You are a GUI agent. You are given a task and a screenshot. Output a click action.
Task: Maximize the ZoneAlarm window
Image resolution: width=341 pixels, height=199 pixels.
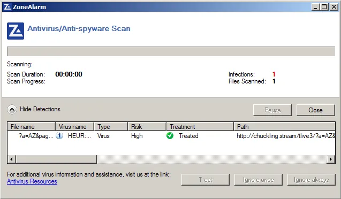pos(324,7)
